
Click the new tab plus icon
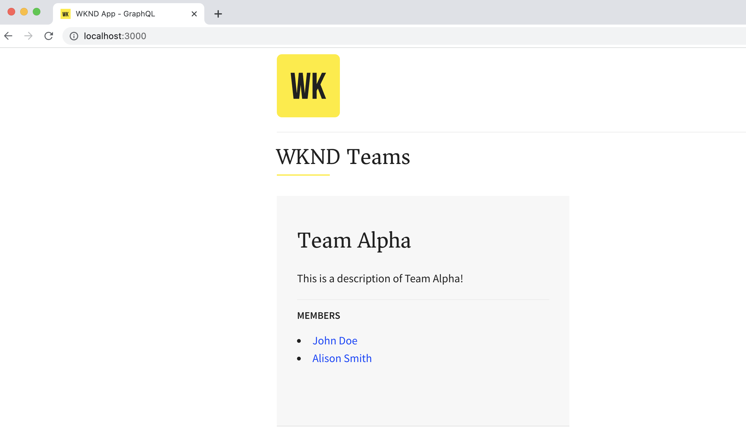[219, 14]
